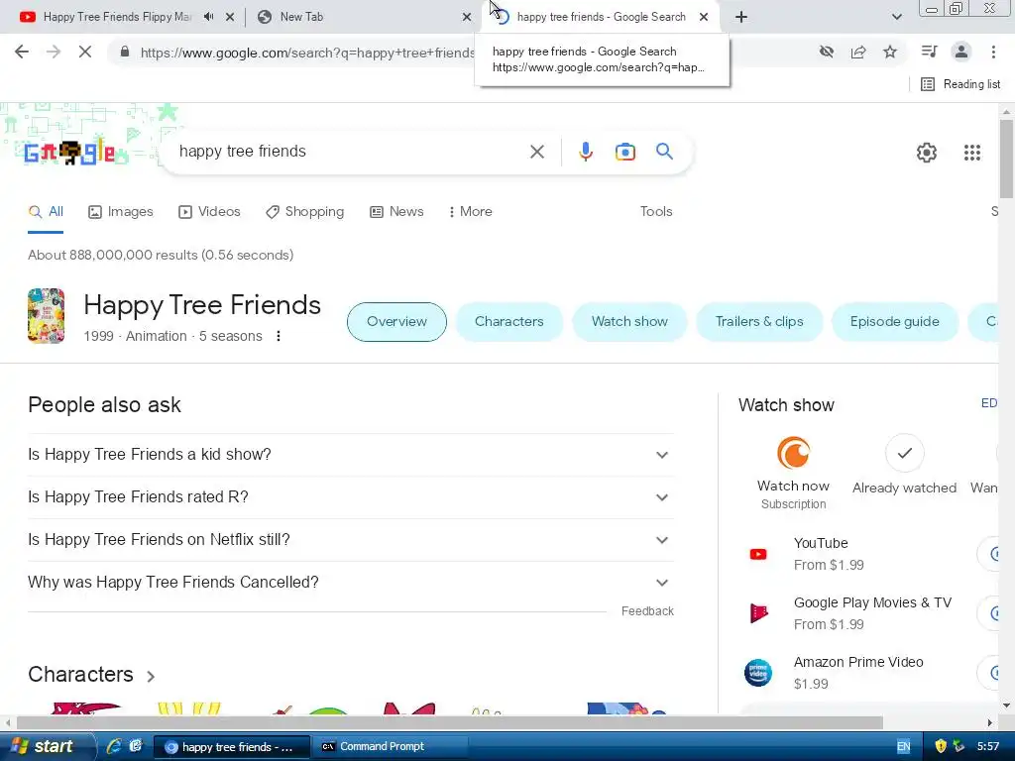Open a new tab with the plus button
This screenshot has width=1015, height=761.
pyautogui.click(x=741, y=17)
